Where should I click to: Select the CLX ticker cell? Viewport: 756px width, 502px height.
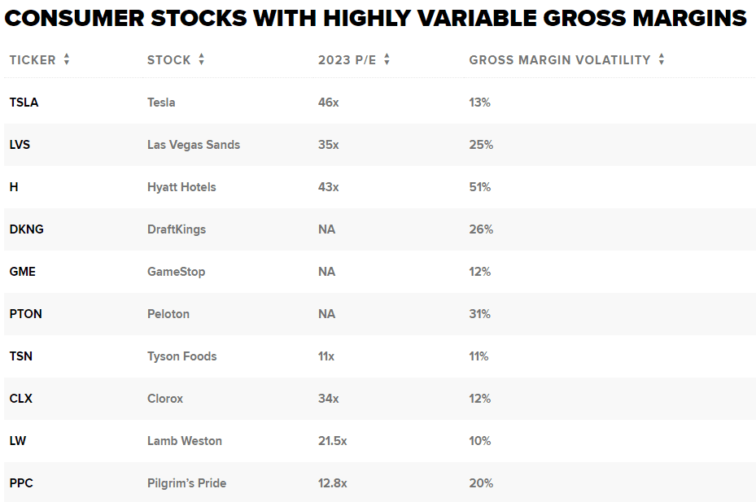coord(20,399)
